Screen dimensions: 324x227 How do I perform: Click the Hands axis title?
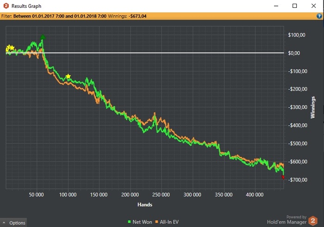click(145, 205)
